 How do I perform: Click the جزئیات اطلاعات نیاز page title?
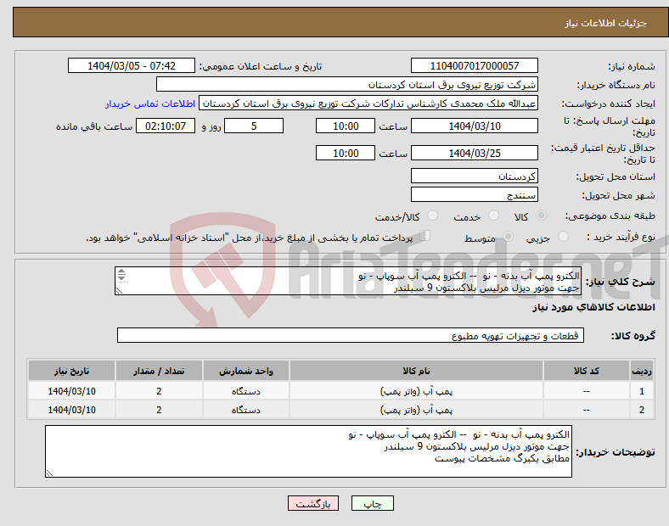(x=606, y=23)
